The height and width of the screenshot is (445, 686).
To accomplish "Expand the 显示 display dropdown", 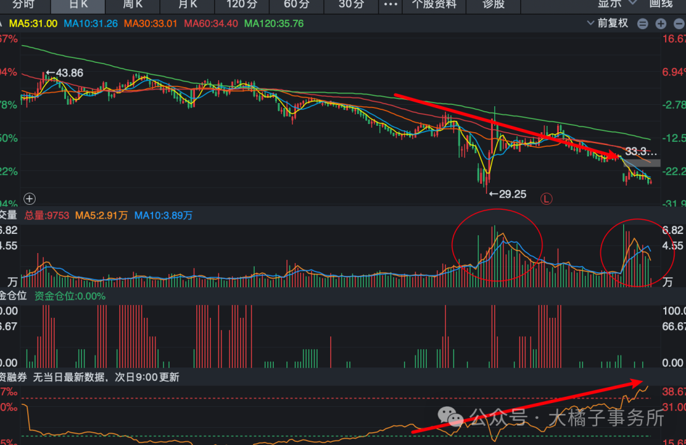I will pyautogui.click(x=616, y=4).
